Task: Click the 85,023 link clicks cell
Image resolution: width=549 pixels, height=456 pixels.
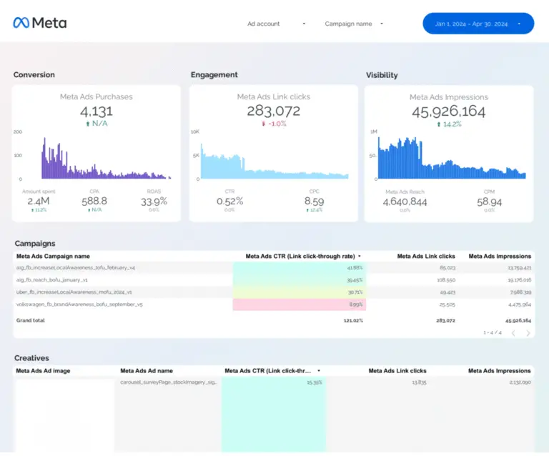Action: click(x=447, y=268)
